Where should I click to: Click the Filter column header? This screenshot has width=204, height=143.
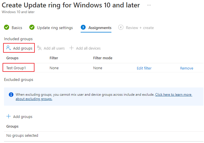[x=54, y=58]
